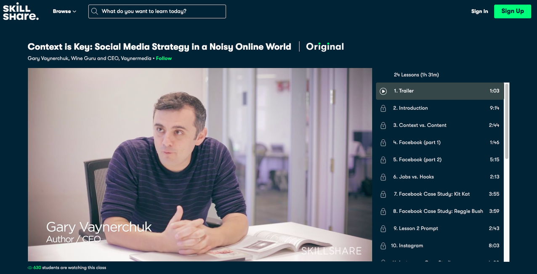Image resolution: width=537 pixels, height=274 pixels.
Task: Select lesson 4. Facebook (part 1)
Action: (440, 143)
